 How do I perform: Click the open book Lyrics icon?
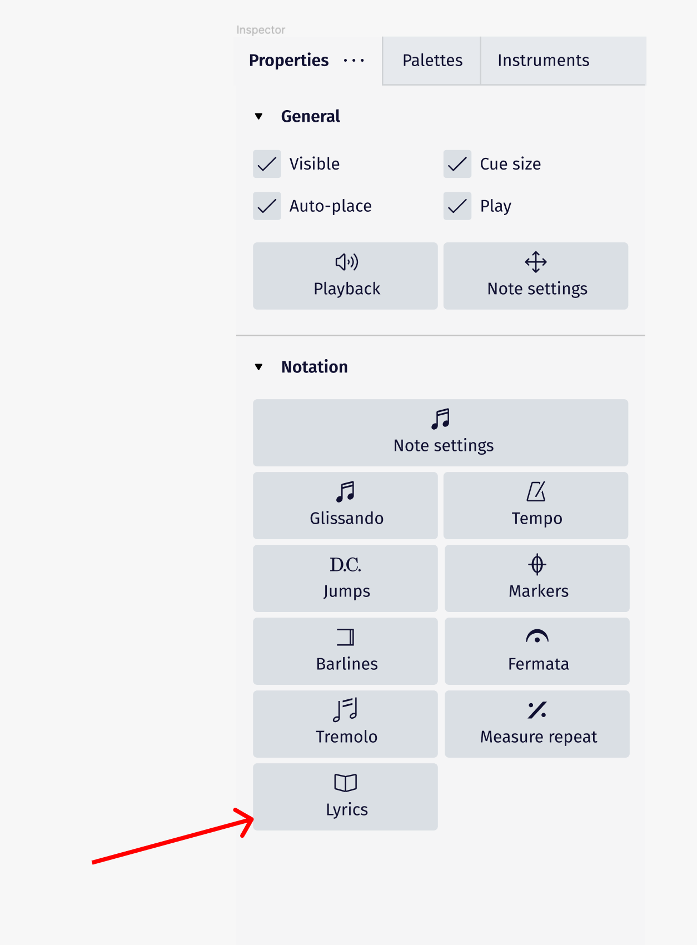(345, 783)
